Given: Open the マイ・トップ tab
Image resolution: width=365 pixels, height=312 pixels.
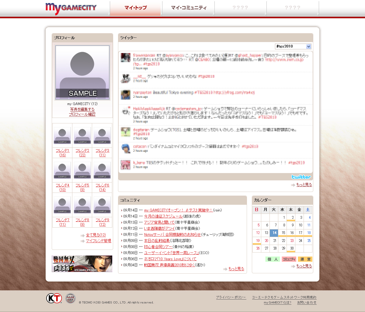Looking at the screenshot, I should coord(136,8).
